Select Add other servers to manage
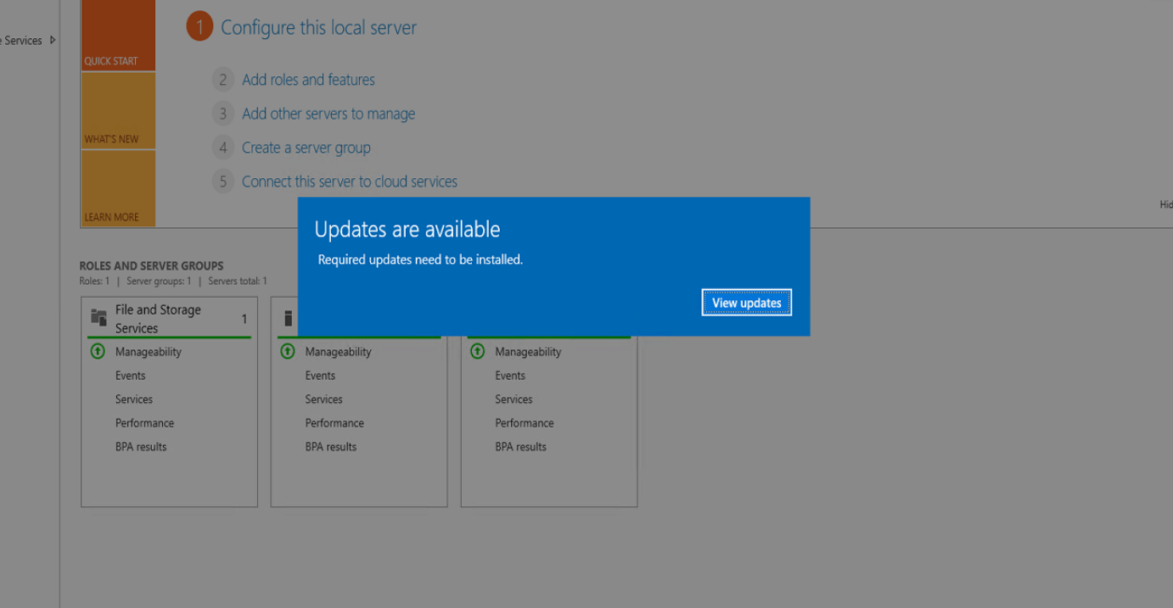The height and width of the screenshot is (608, 1173). click(x=328, y=113)
